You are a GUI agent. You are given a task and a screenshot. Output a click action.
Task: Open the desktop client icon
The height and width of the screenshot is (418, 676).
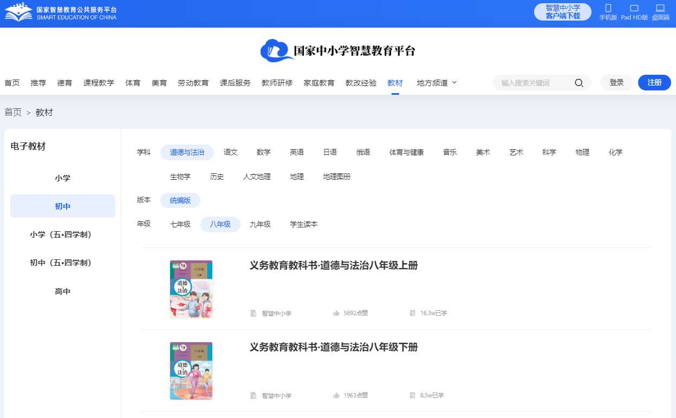point(660,9)
